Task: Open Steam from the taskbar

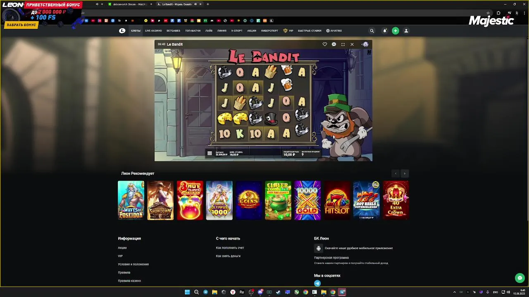Action: tap(278, 292)
